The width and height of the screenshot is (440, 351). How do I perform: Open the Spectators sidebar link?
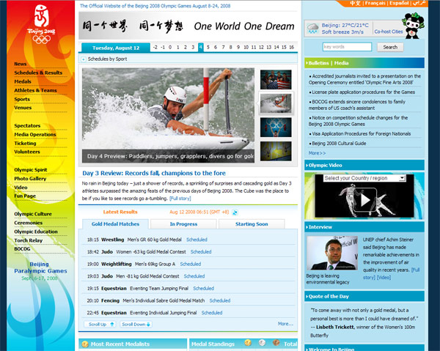[27, 125]
